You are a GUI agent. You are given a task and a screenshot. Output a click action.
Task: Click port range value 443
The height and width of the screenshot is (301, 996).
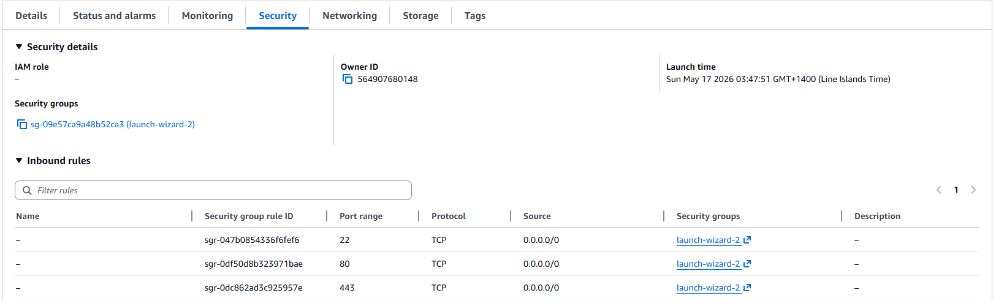[x=347, y=288]
